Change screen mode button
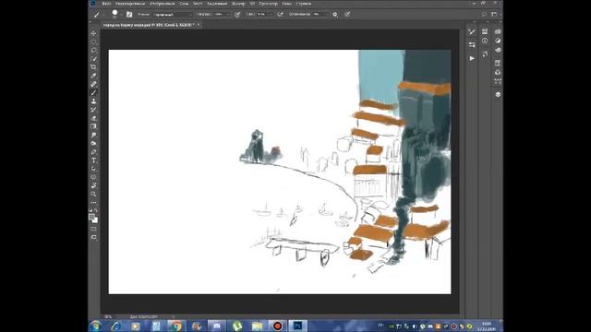 [93, 237]
